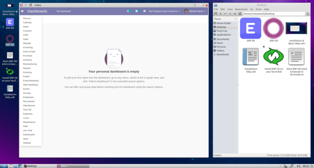Open Settings from the apps menu
This screenshot has height=168, width=314.
tap(27, 143)
